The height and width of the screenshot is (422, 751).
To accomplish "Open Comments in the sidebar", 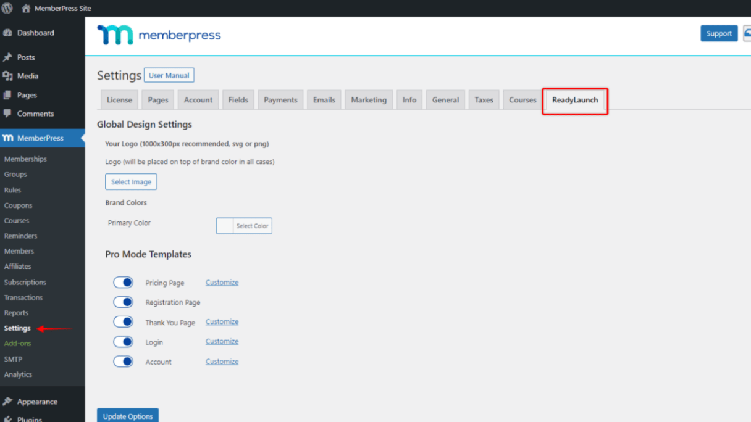I will point(35,114).
